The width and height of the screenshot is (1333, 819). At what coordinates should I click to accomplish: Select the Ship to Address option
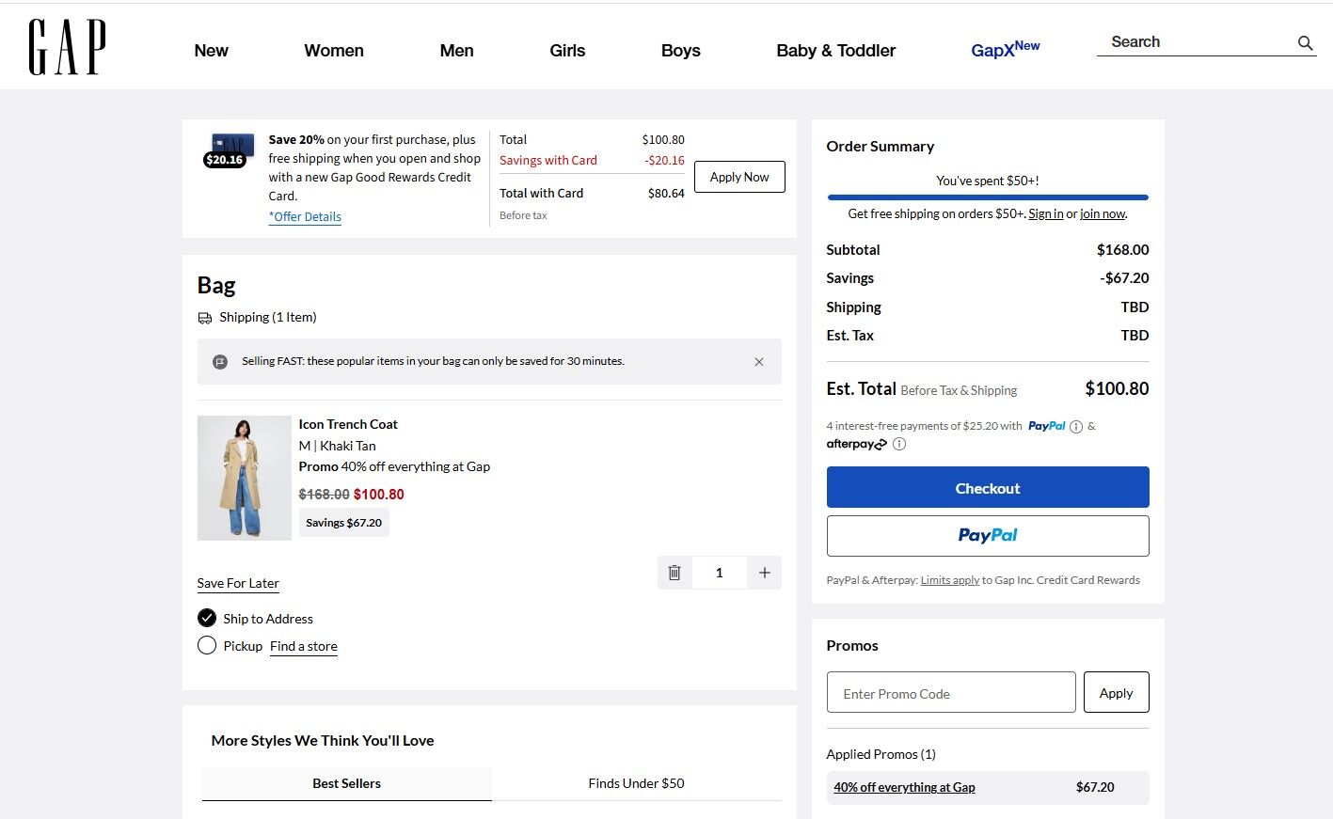pyautogui.click(x=207, y=619)
